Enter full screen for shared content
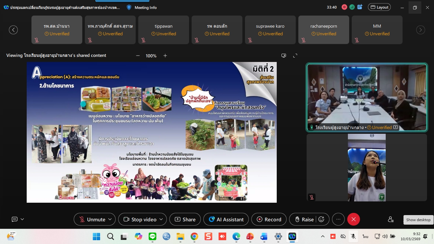Image resolution: width=434 pixels, height=244 pixels. tap(295, 56)
